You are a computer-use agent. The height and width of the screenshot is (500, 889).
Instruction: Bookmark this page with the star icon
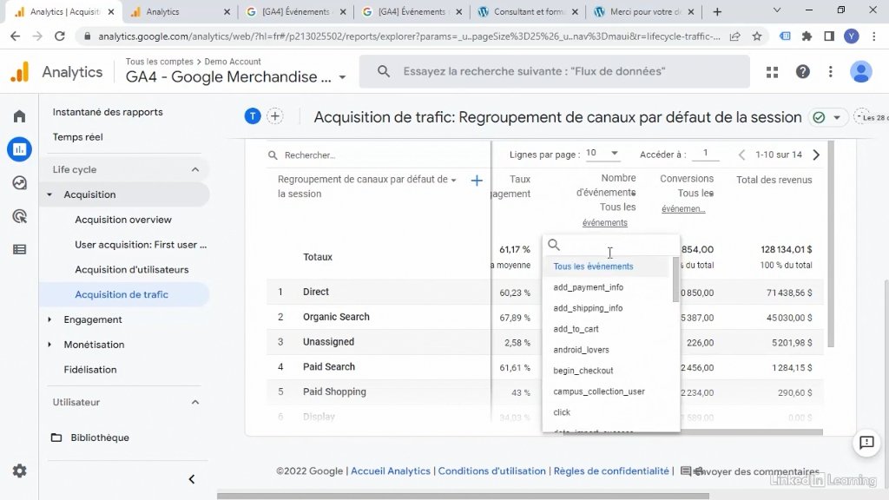(x=757, y=36)
